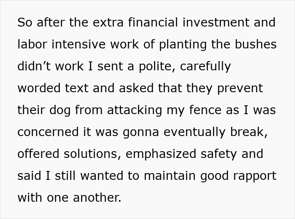The image size is (295, 219).
Task: Click the word "attacking" in fifth line
Action: tap(134, 110)
